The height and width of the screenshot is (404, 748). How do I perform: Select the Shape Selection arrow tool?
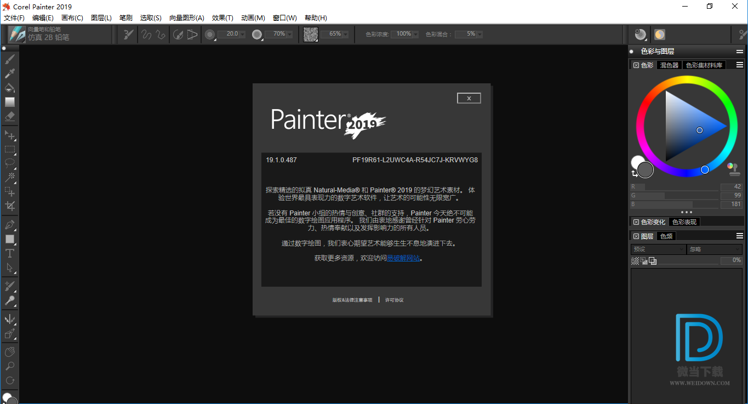[x=9, y=268]
